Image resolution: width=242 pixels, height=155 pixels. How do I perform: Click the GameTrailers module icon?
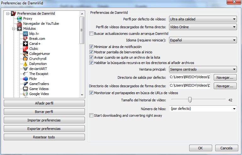25,84
